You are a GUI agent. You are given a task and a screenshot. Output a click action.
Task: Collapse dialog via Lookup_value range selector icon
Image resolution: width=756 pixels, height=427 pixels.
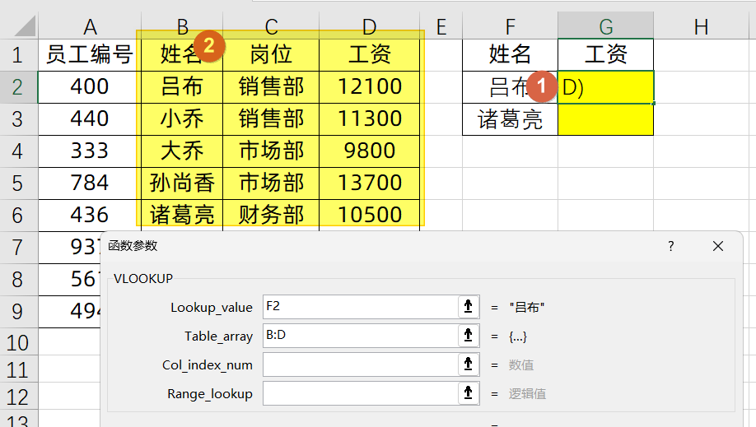click(468, 307)
